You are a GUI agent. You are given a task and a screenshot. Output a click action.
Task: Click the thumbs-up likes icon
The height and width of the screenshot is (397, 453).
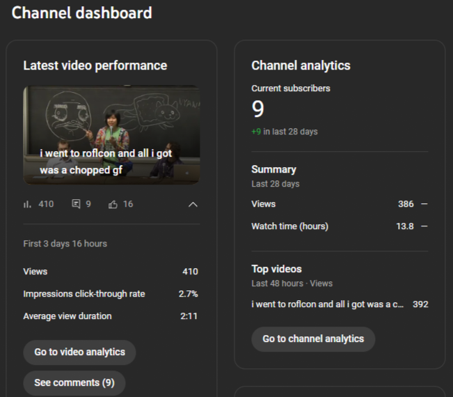[113, 204]
